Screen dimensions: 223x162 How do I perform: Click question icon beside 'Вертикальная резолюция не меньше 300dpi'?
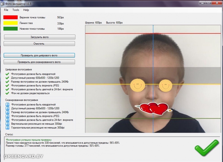7,124
